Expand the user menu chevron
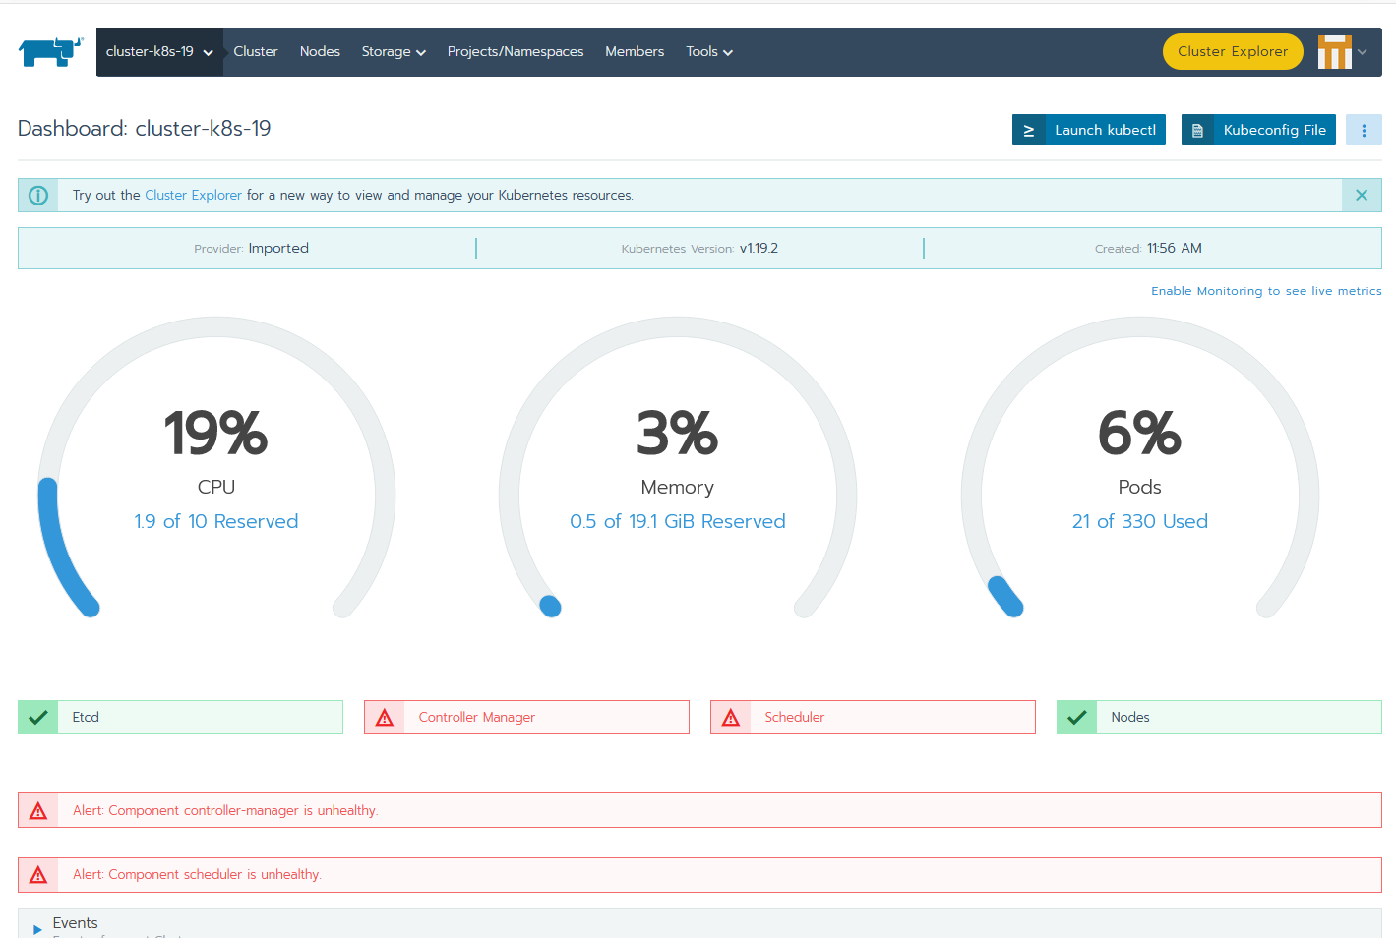Viewport: 1396px width, 938px height. pyautogui.click(x=1363, y=52)
